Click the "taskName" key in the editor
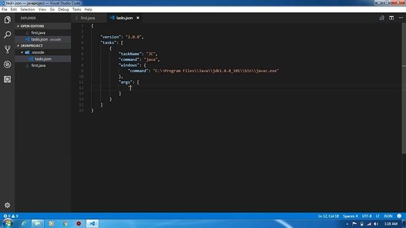This screenshot has width=406, height=228. click(130, 54)
